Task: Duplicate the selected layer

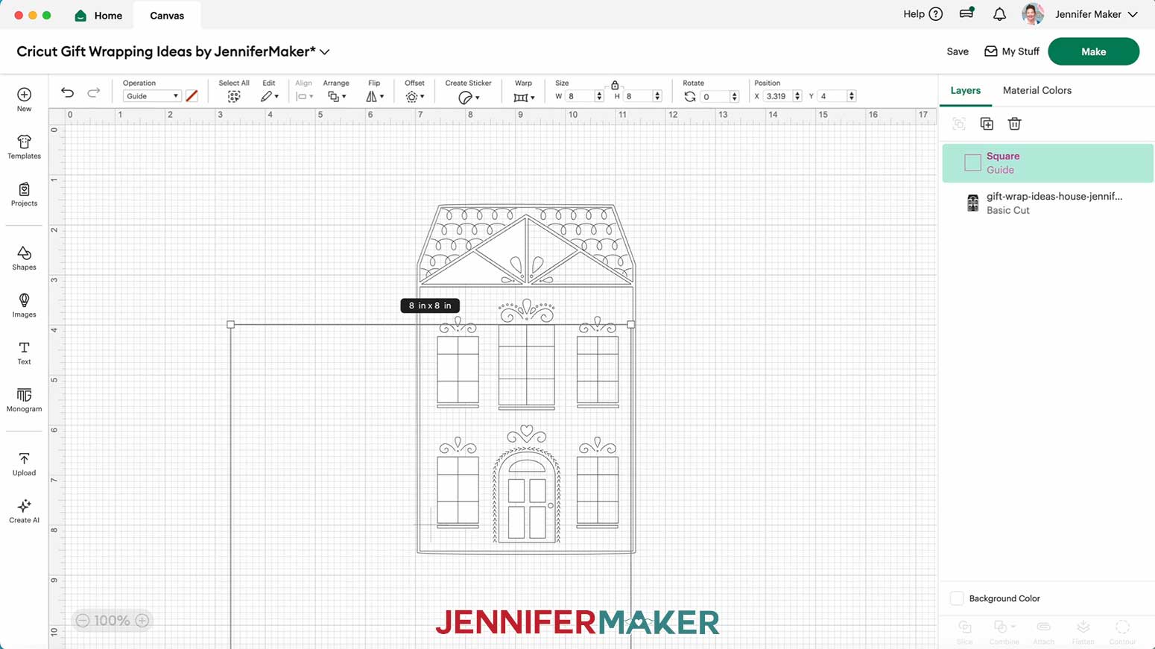Action: coord(987,124)
